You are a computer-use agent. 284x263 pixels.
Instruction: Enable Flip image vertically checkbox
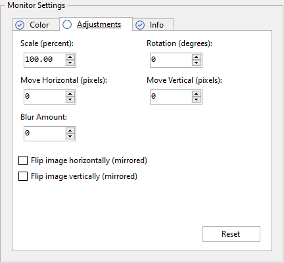tap(23, 176)
